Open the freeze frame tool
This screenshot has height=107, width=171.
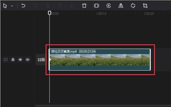[96, 6]
